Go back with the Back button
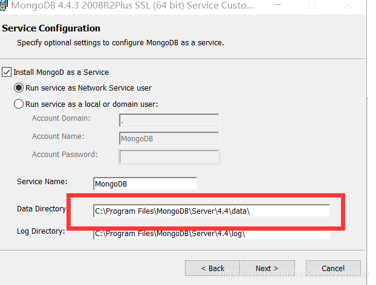 (212, 268)
